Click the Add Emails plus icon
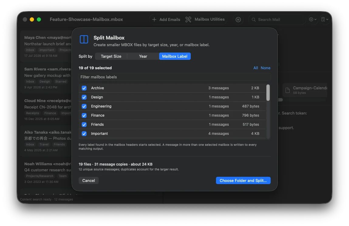 click(x=154, y=20)
